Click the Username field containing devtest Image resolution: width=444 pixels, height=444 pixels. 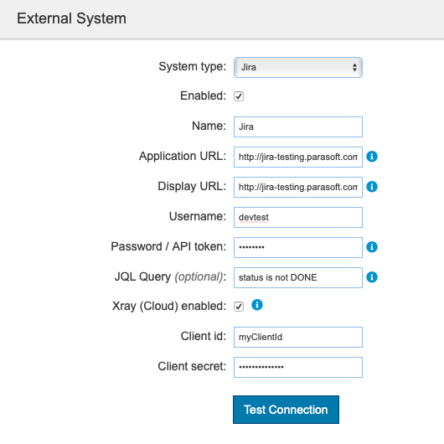(298, 218)
